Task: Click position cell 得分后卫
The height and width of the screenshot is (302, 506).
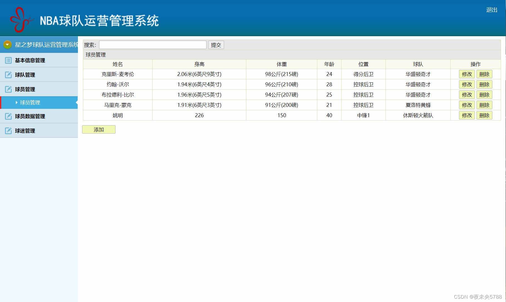Action: pyautogui.click(x=363, y=74)
